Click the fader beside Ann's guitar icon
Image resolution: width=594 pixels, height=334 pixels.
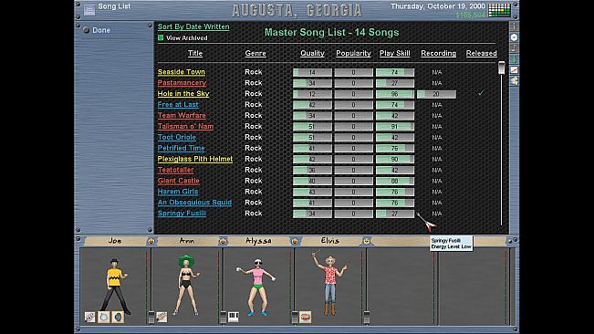click(x=151, y=318)
